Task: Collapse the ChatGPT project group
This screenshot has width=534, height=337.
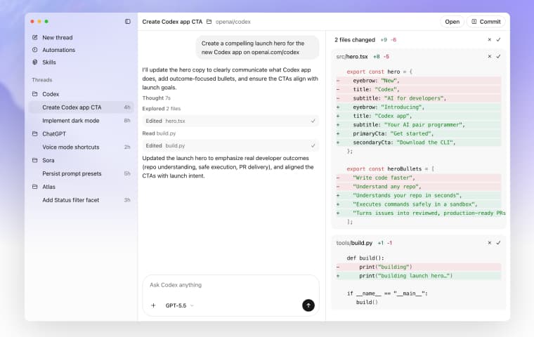Action: [x=54, y=134]
